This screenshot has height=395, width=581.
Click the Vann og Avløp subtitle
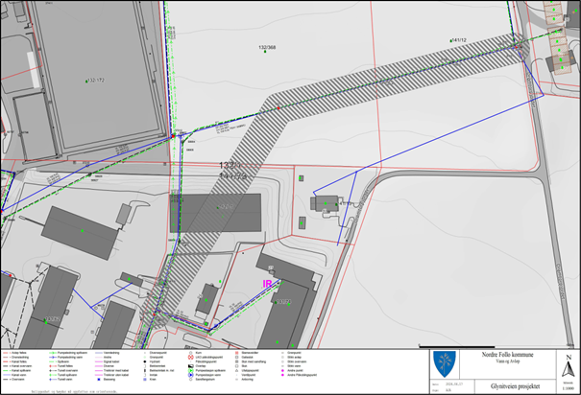[x=508, y=360]
